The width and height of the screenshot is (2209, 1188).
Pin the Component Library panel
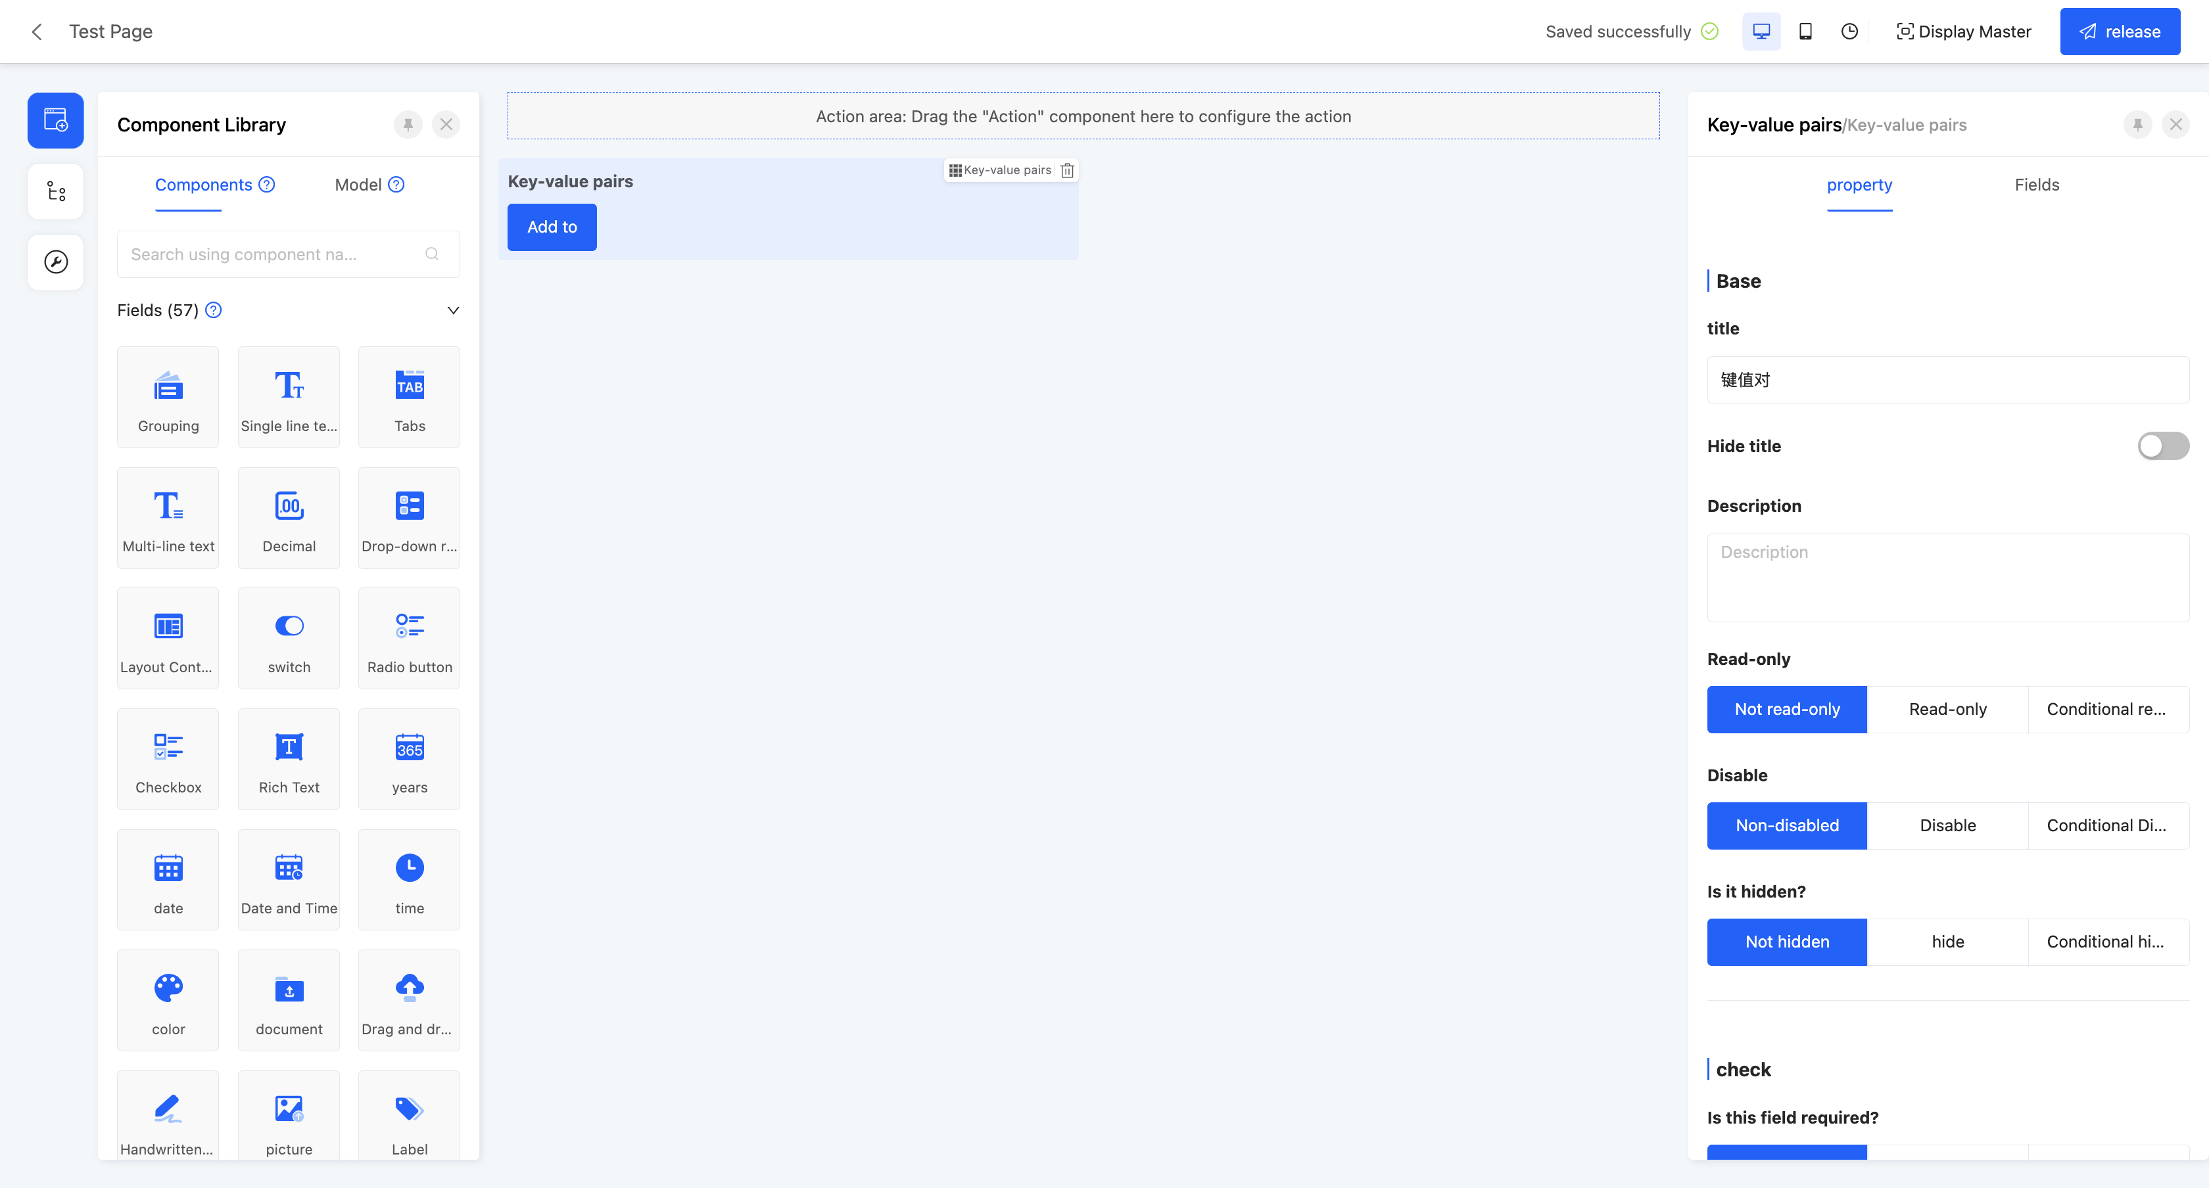click(408, 124)
